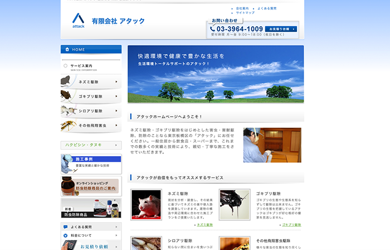Click the サービス案内 circle bullet
The height and width of the screenshot is (250, 390).
pyautogui.click(x=65, y=66)
